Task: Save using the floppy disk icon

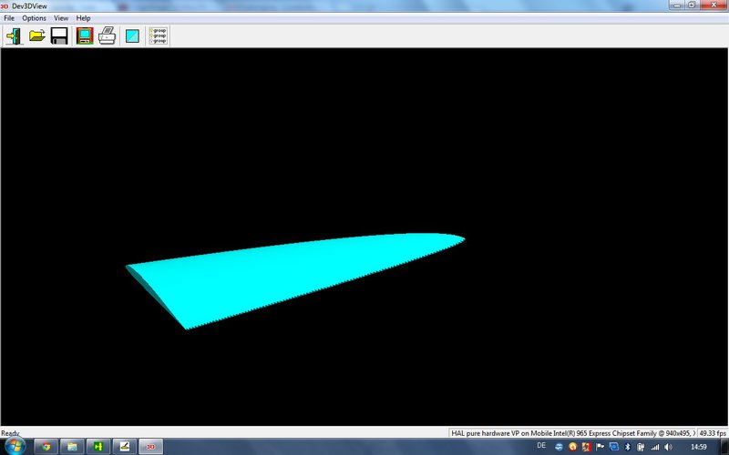Action: click(x=59, y=36)
